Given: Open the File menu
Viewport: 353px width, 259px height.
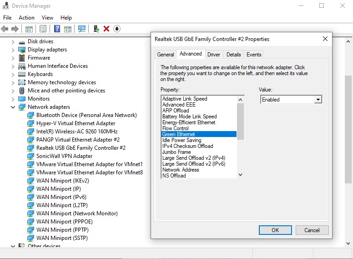Looking at the screenshot, I should click(7, 18).
